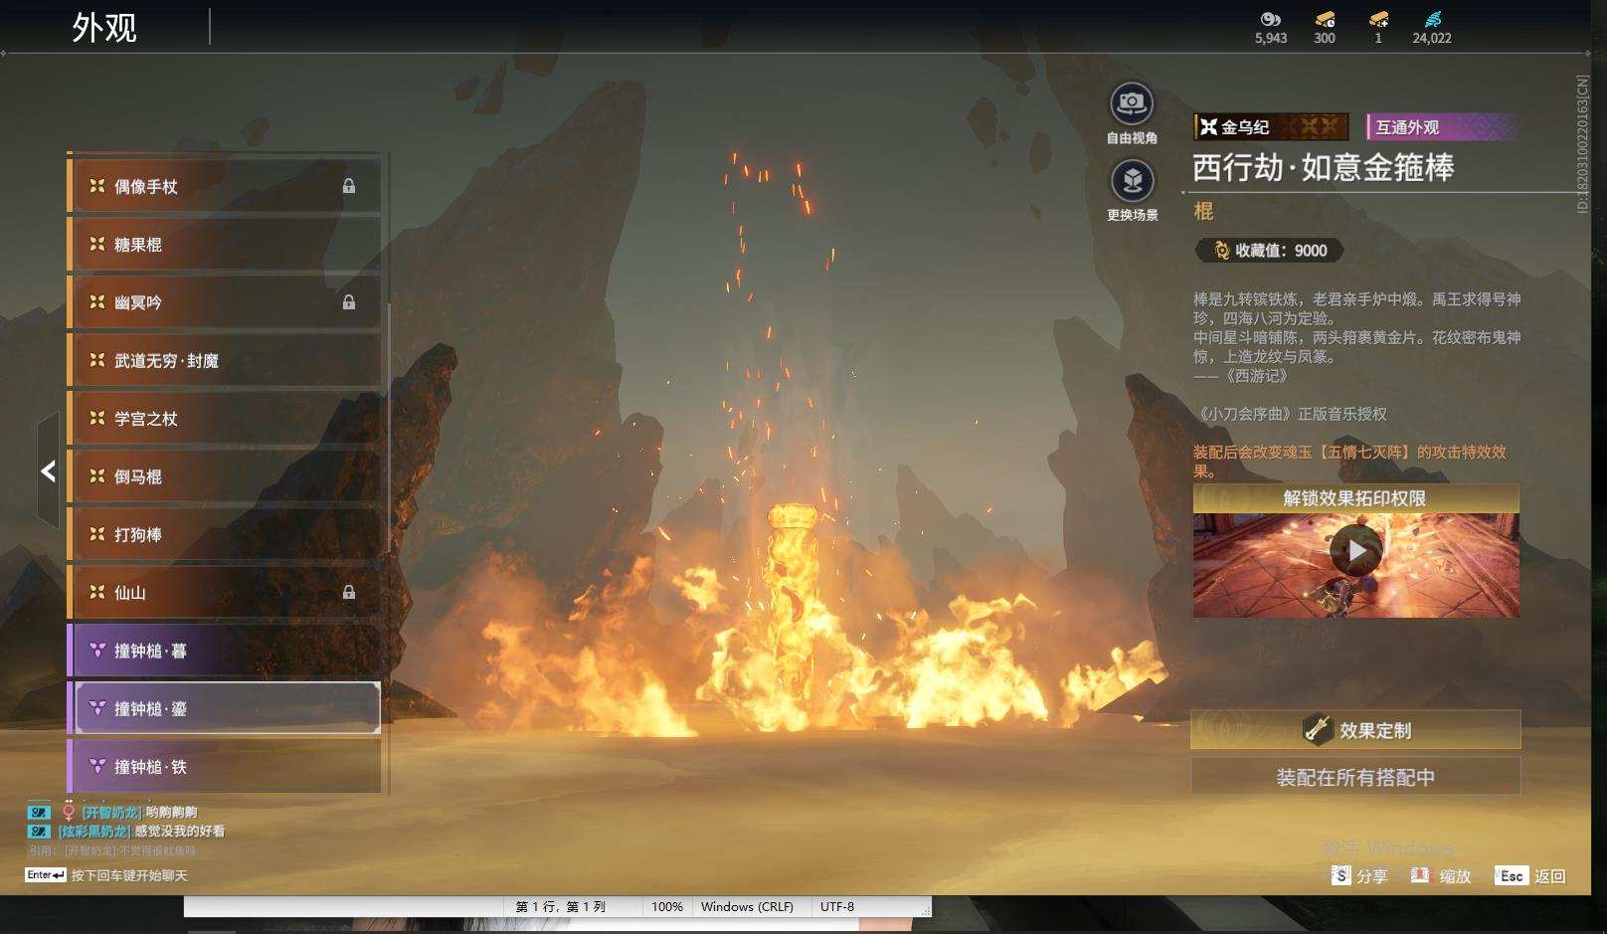The width and height of the screenshot is (1607, 934).
Task: Play the effect preview video
Action: click(1355, 550)
